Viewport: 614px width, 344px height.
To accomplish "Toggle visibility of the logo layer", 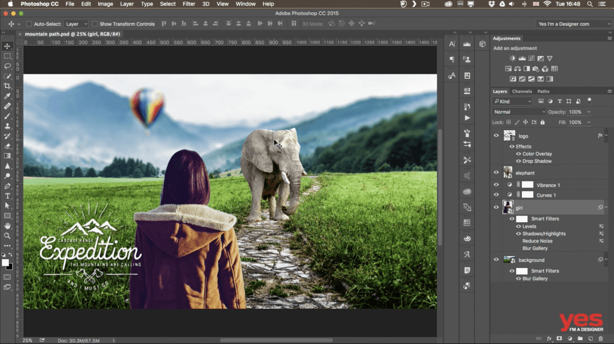I will pos(496,136).
